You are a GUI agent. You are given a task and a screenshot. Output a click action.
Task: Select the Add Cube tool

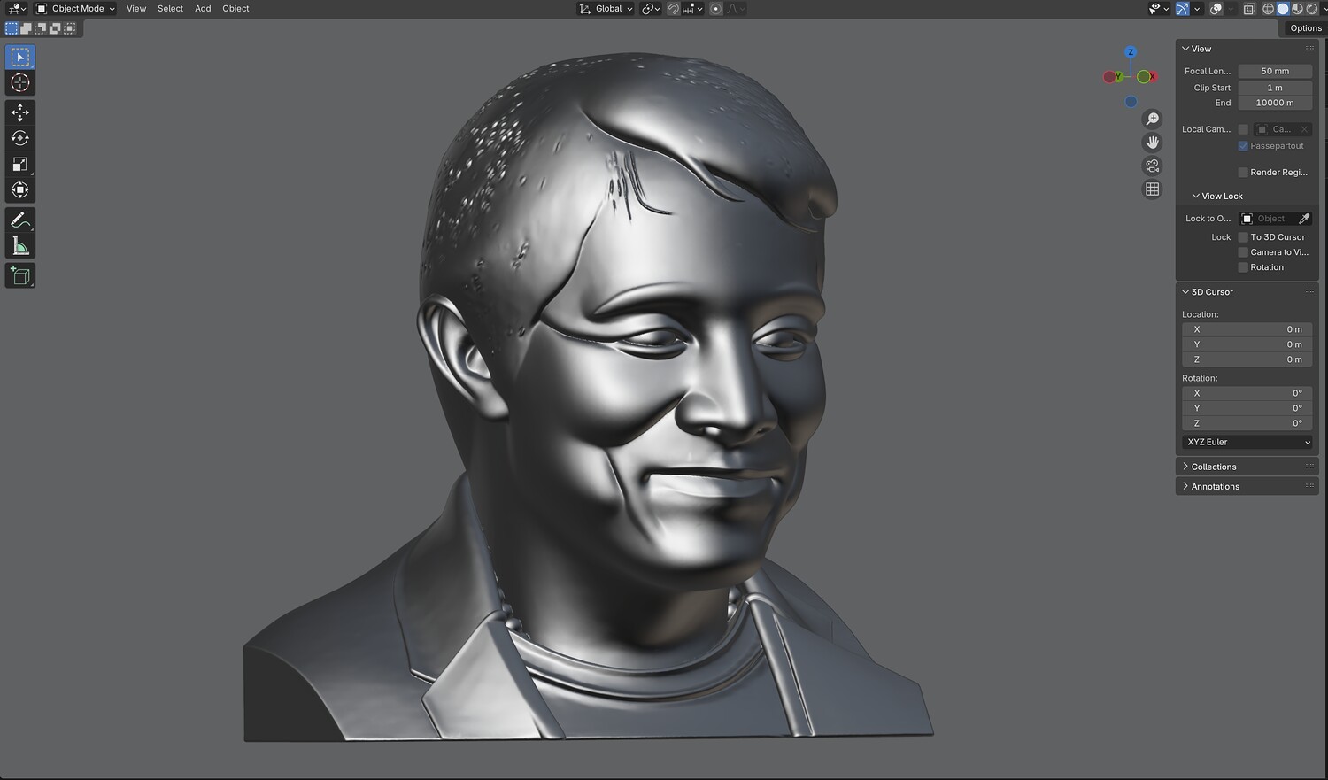point(19,275)
